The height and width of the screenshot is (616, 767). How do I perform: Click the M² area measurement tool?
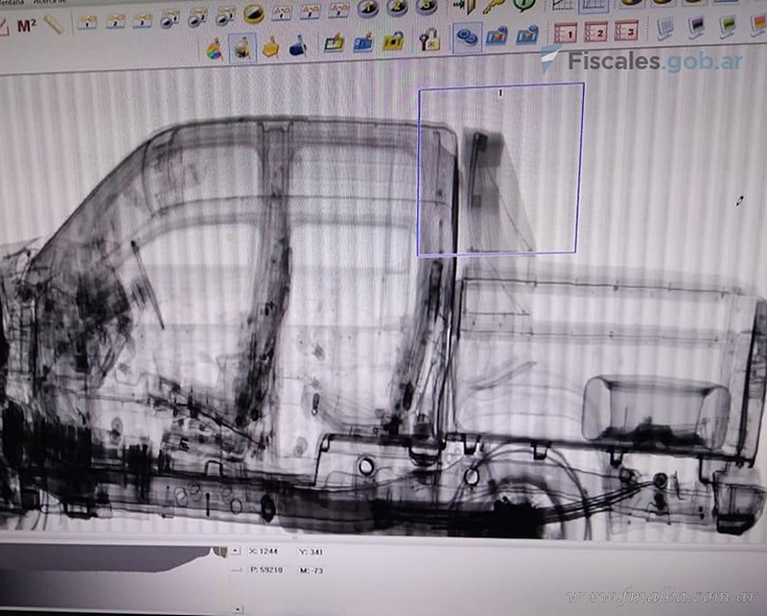click(26, 25)
